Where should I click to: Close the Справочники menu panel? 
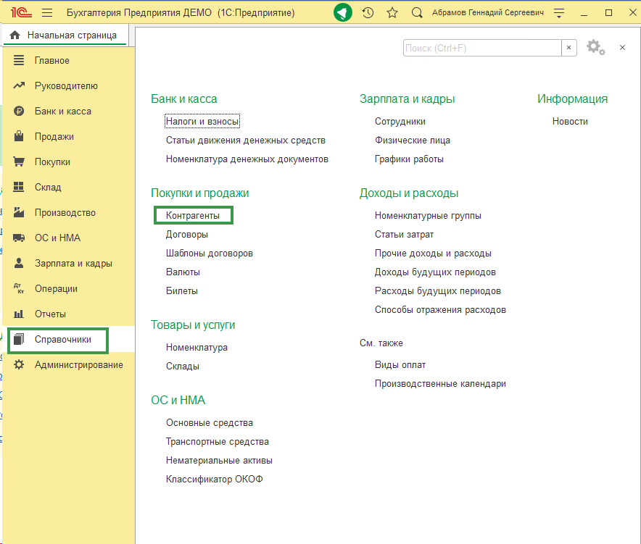(x=622, y=47)
